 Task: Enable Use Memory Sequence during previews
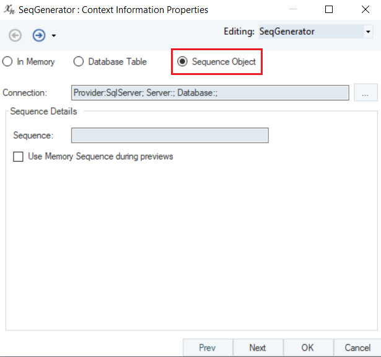pos(19,157)
